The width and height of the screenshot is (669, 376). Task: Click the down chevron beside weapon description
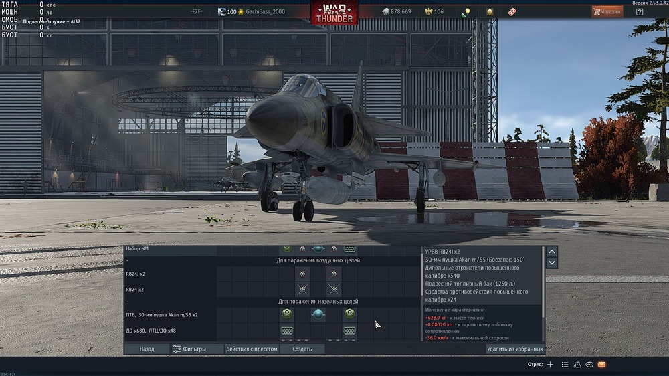[552, 263]
